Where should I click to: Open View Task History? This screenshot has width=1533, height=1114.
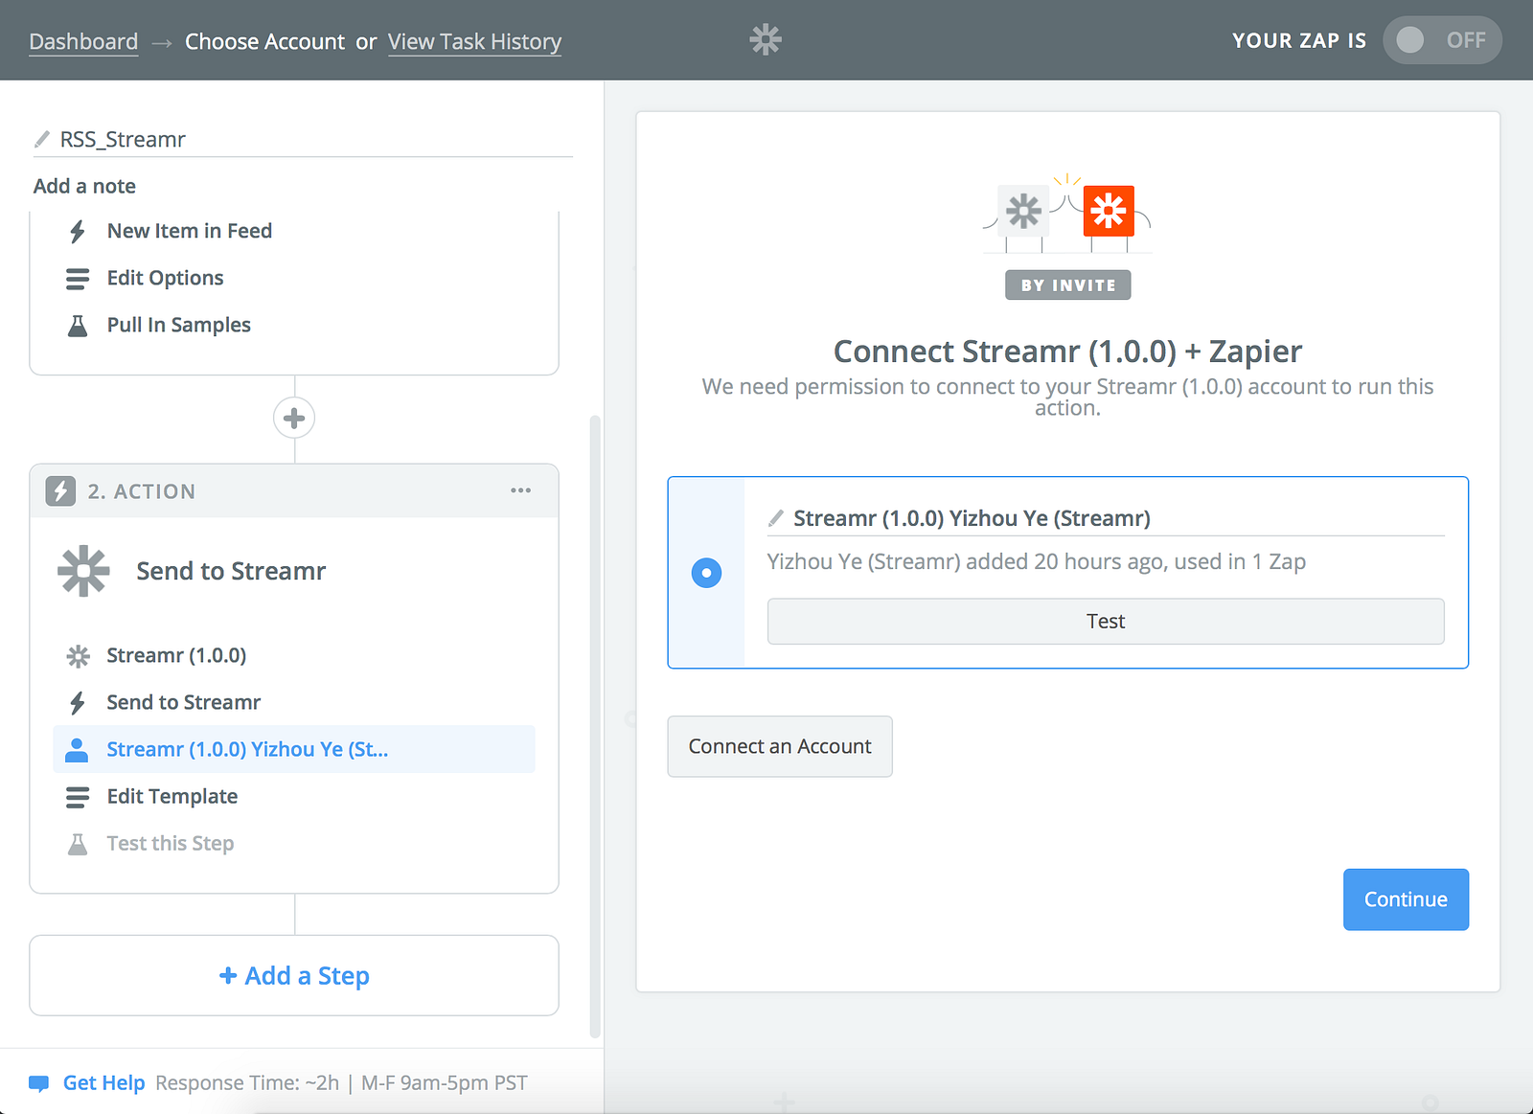coord(474,42)
